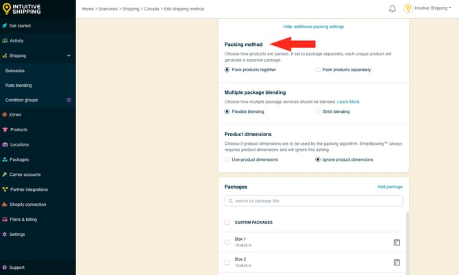The width and height of the screenshot is (459, 275).
Task: Check the Custom Packages select-all checkbox
Action: pos(227,222)
